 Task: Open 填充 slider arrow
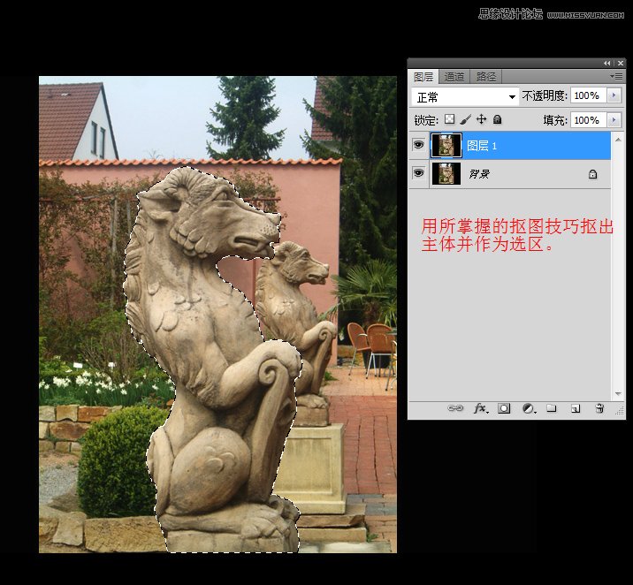(614, 120)
